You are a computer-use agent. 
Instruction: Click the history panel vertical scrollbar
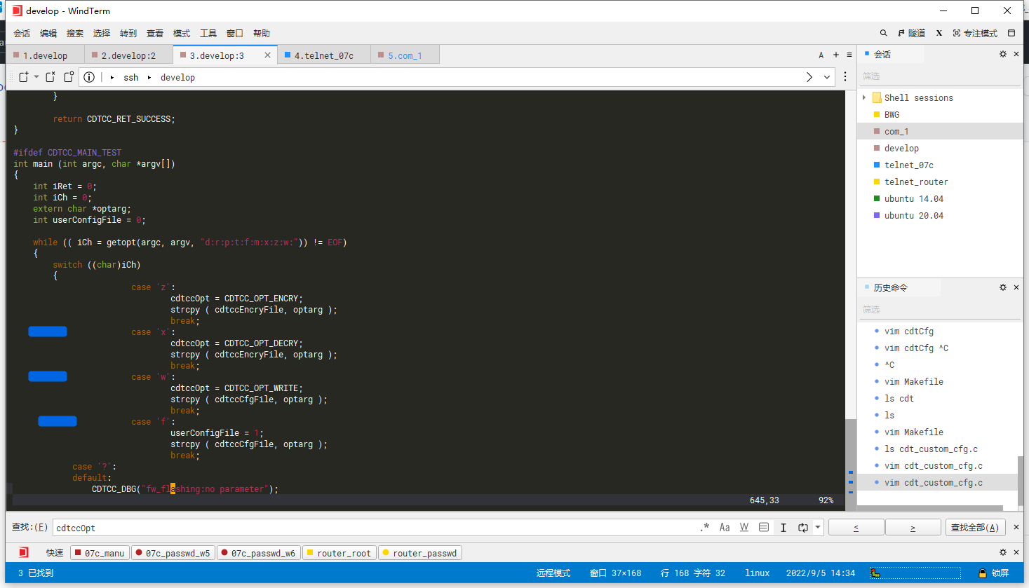[x=1020, y=480]
